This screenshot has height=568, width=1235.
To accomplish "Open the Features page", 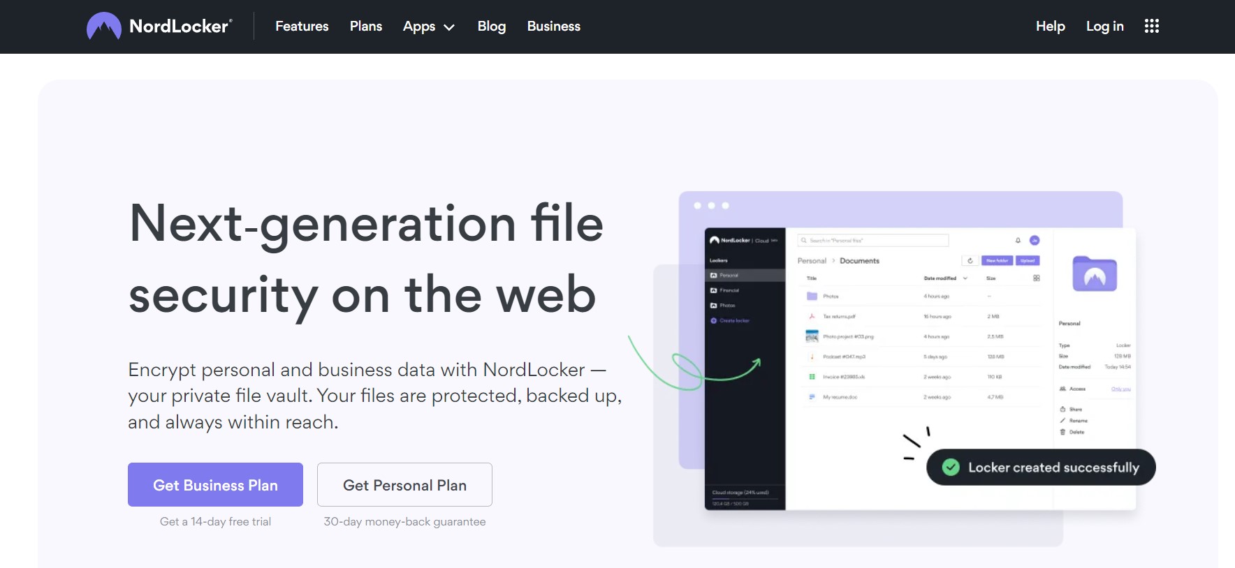I will pos(302,27).
